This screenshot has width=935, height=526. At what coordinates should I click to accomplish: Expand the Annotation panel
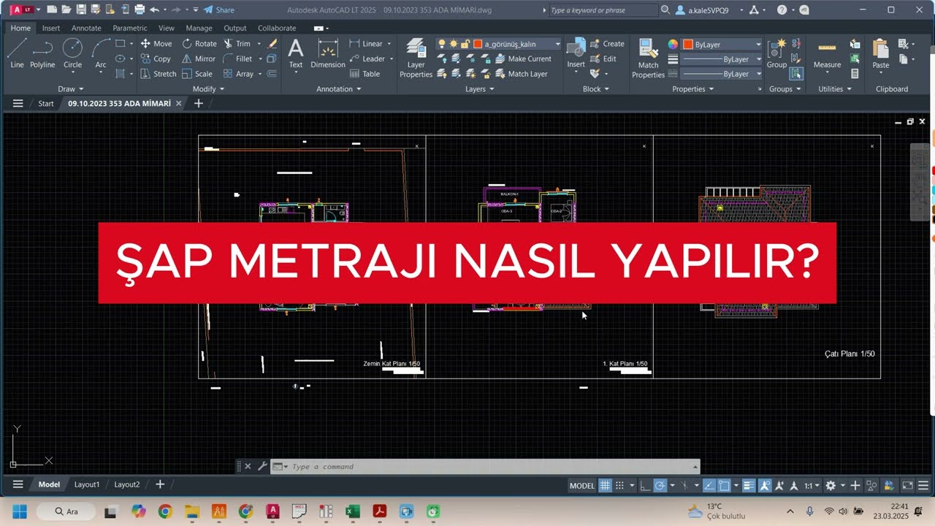coord(339,89)
